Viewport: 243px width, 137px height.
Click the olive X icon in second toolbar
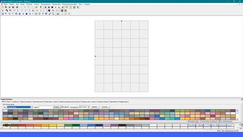(x=66, y=11)
